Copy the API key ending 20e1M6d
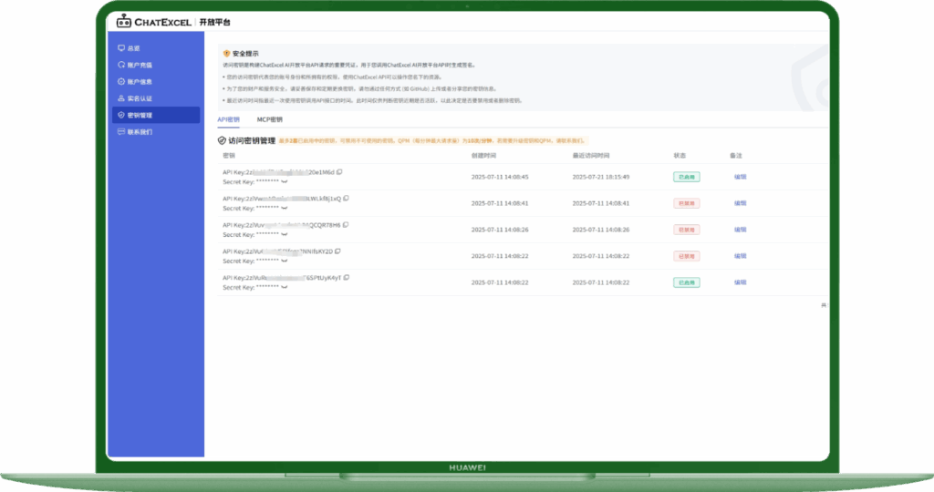 [x=339, y=172]
